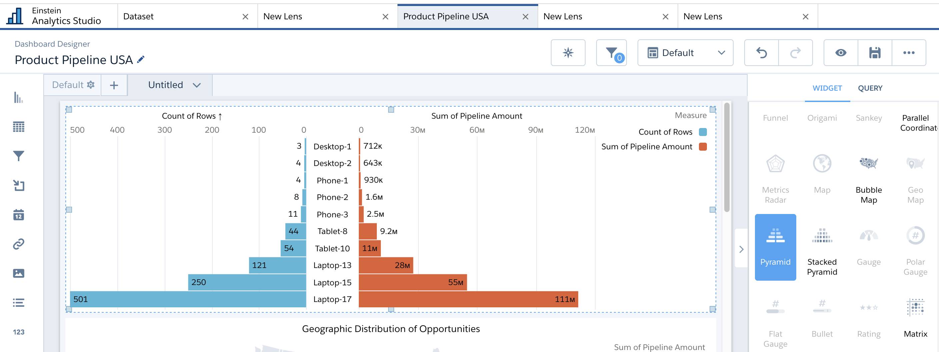Select the Table widget tool
Image resolution: width=939 pixels, height=352 pixels.
pos(19,127)
